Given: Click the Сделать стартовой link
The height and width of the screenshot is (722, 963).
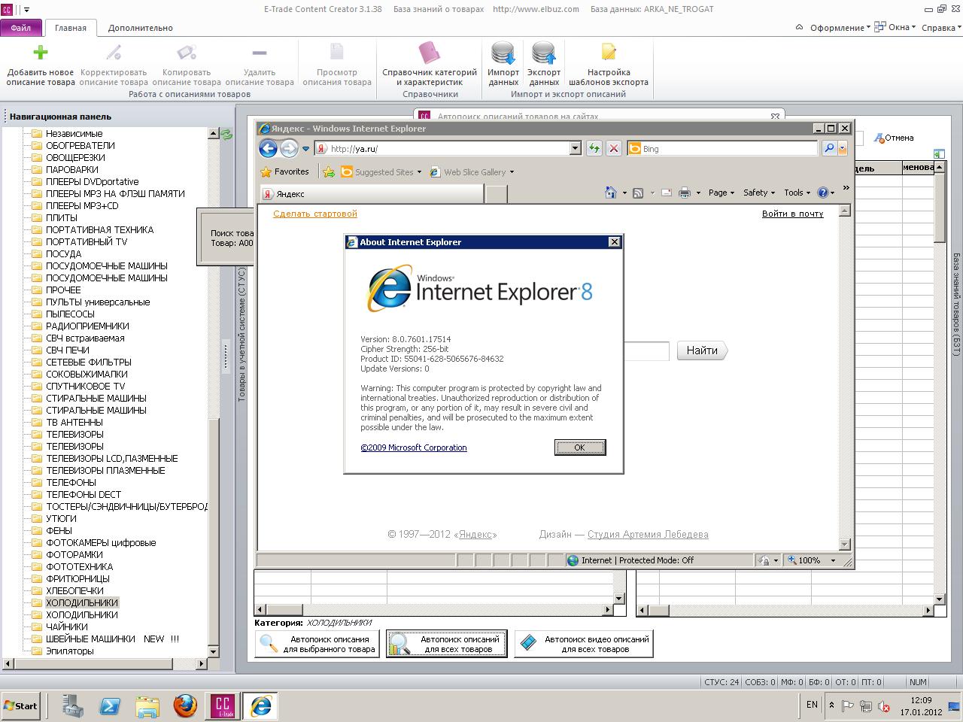Looking at the screenshot, I should pos(315,214).
